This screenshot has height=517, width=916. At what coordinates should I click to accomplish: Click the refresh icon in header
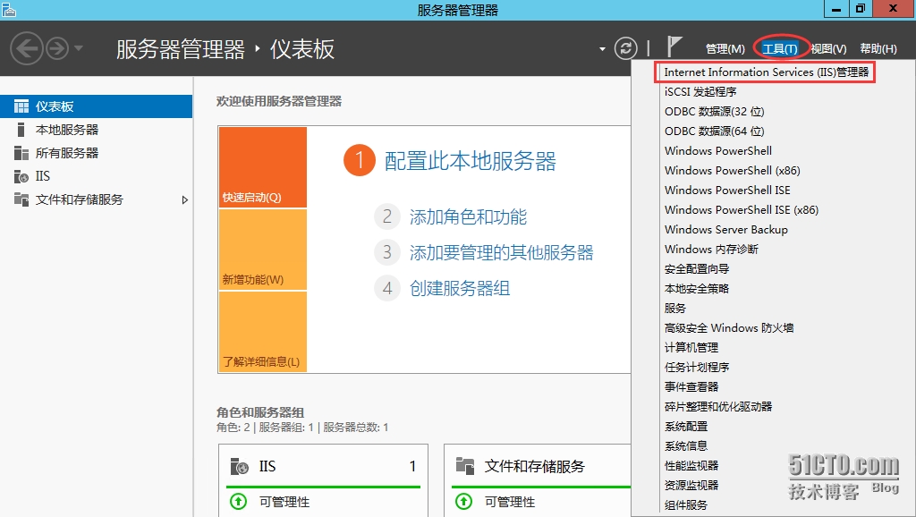(625, 48)
